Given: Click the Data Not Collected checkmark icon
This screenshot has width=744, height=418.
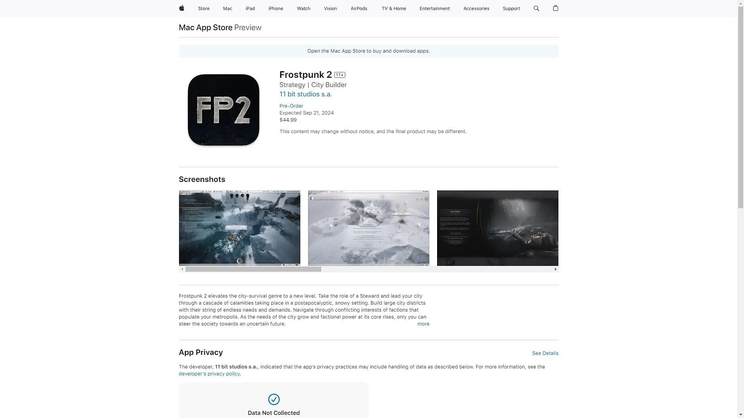Looking at the screenshot, I should [273, 399].
